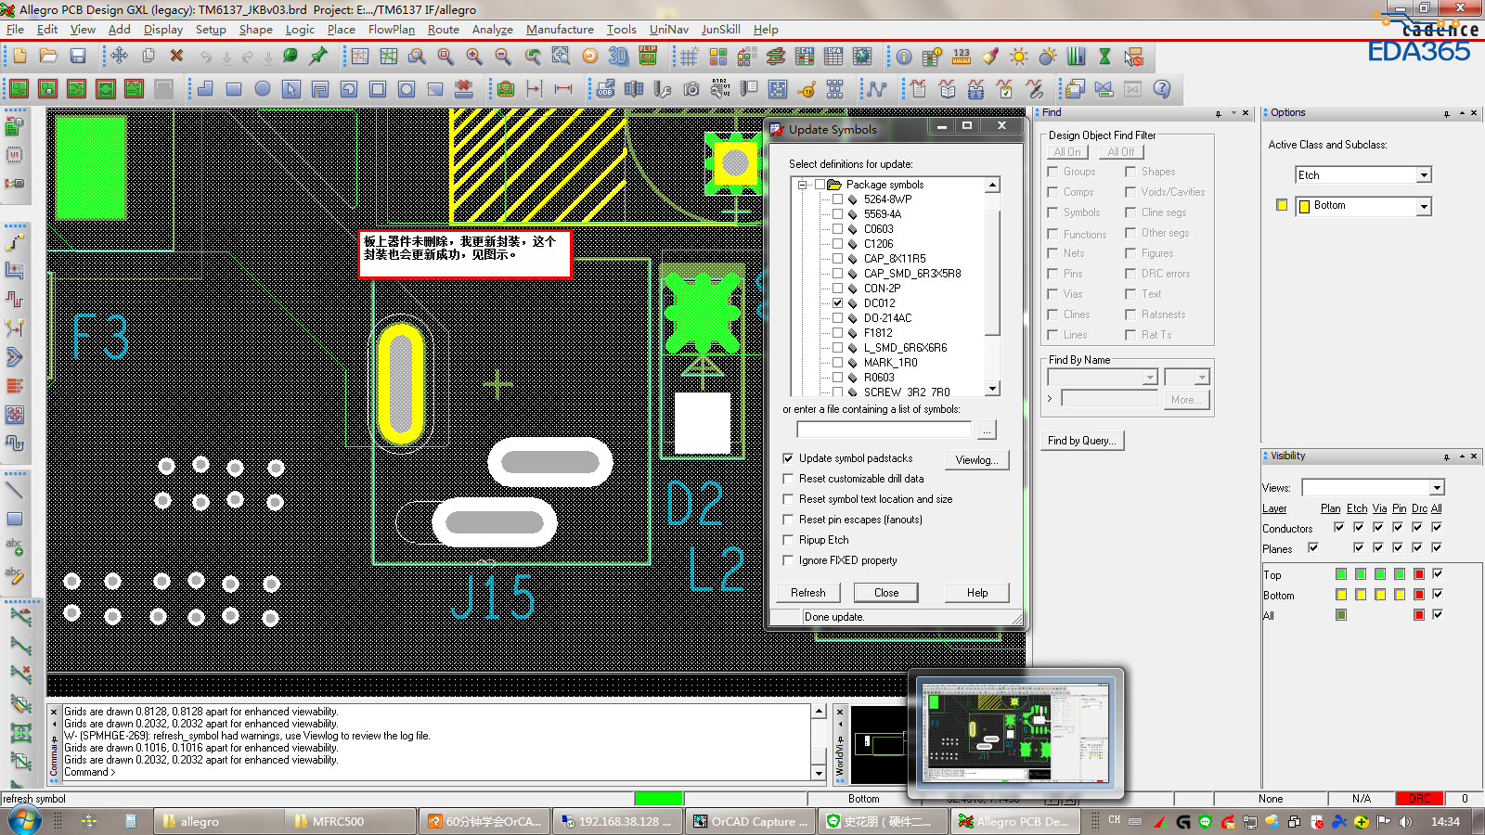This screenshot has height=835, width=1485.
Task: Select the Add Circle shape icon
Action: click(x=263, y=89)
